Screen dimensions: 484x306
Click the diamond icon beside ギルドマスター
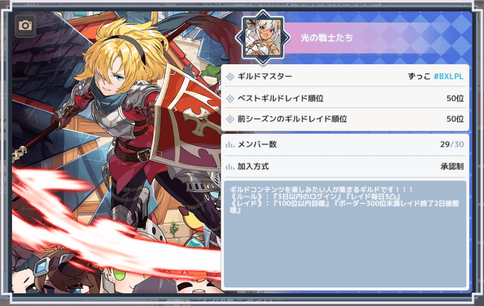point(231,76)
